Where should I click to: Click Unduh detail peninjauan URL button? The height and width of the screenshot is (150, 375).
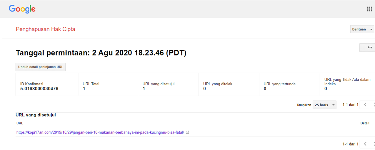pos(41,67)
